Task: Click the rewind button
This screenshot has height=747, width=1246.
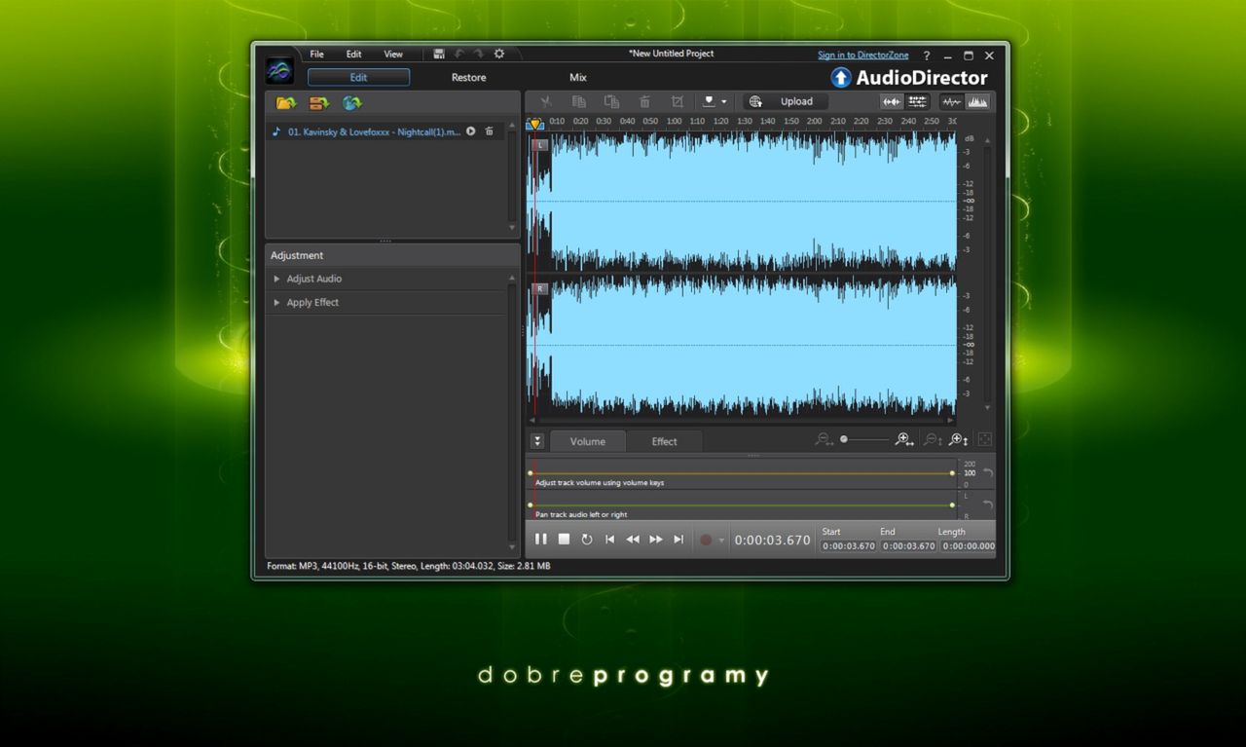Action: (x=633, y=540)
